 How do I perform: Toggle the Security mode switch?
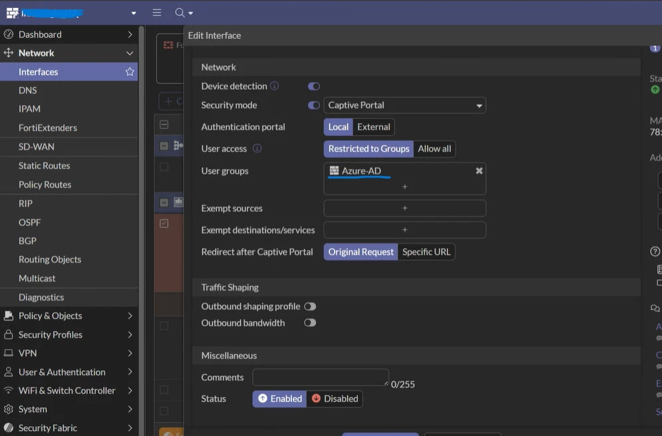click(313, 106)
